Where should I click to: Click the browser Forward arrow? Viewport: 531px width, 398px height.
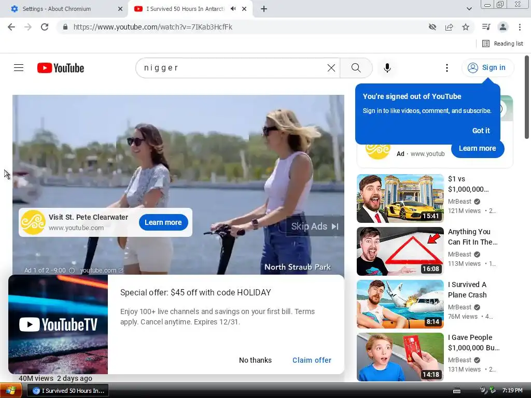pyautogui.click(x=28, y=27)
